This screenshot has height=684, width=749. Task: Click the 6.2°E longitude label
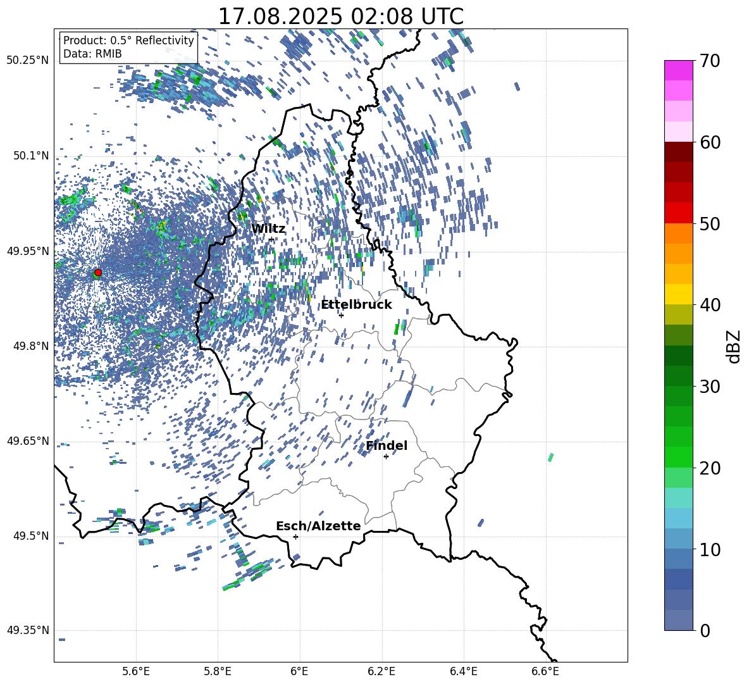pos(381,671)
